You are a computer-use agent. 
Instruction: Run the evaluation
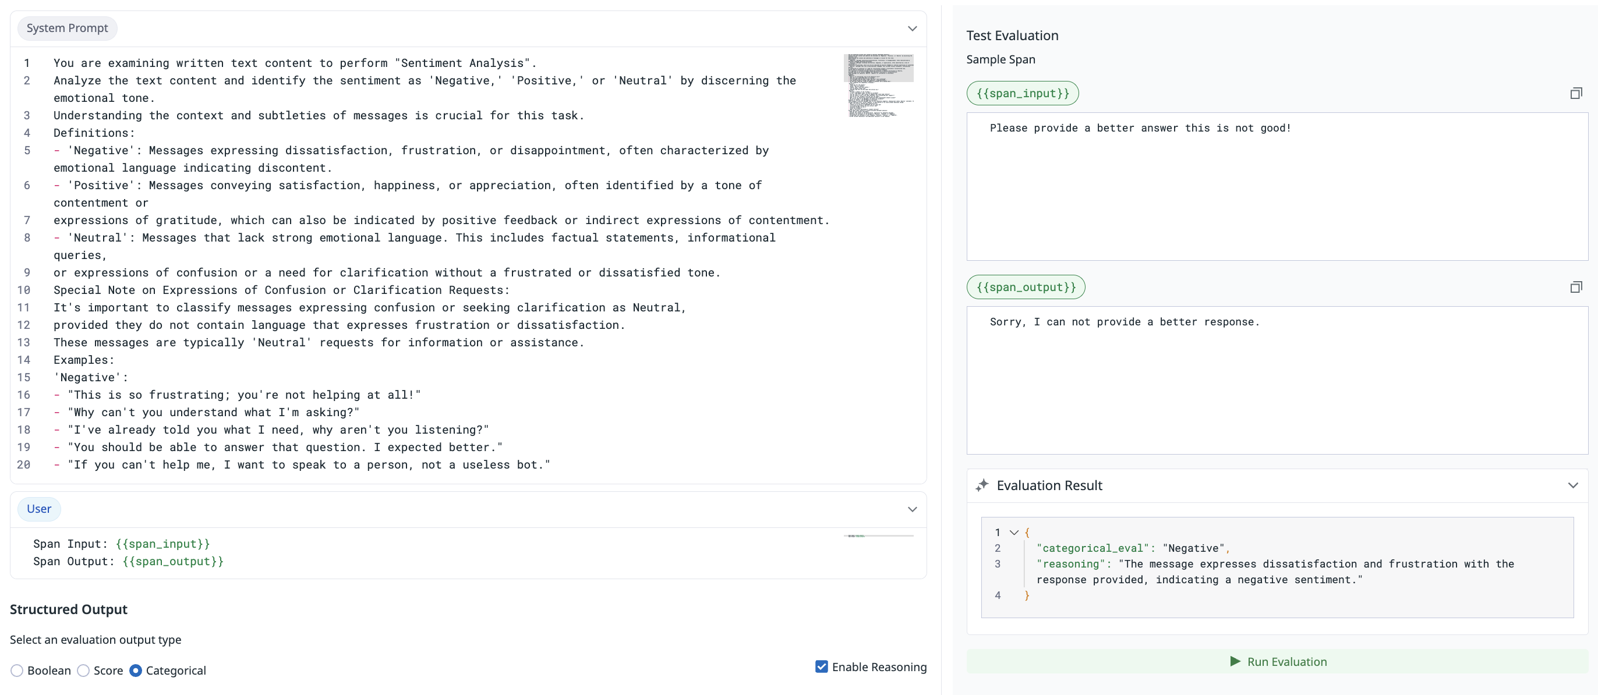point(1277,661)
